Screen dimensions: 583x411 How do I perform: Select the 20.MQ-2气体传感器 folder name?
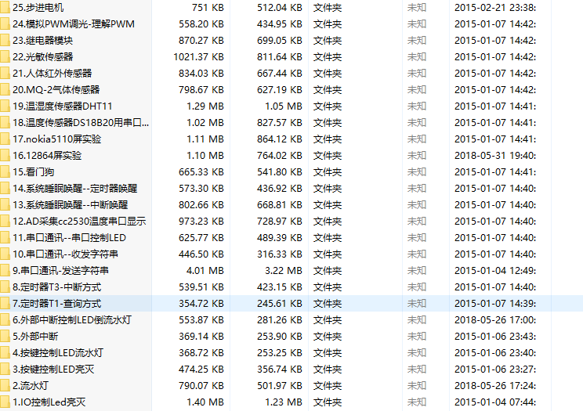[56, 89]
